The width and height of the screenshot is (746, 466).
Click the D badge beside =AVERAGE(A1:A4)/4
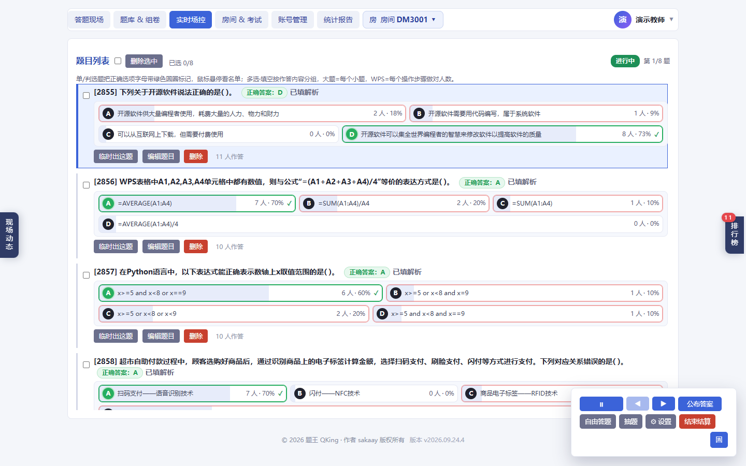point(108,224)
